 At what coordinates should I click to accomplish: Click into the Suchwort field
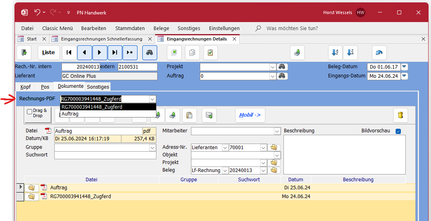pos(105,155)
